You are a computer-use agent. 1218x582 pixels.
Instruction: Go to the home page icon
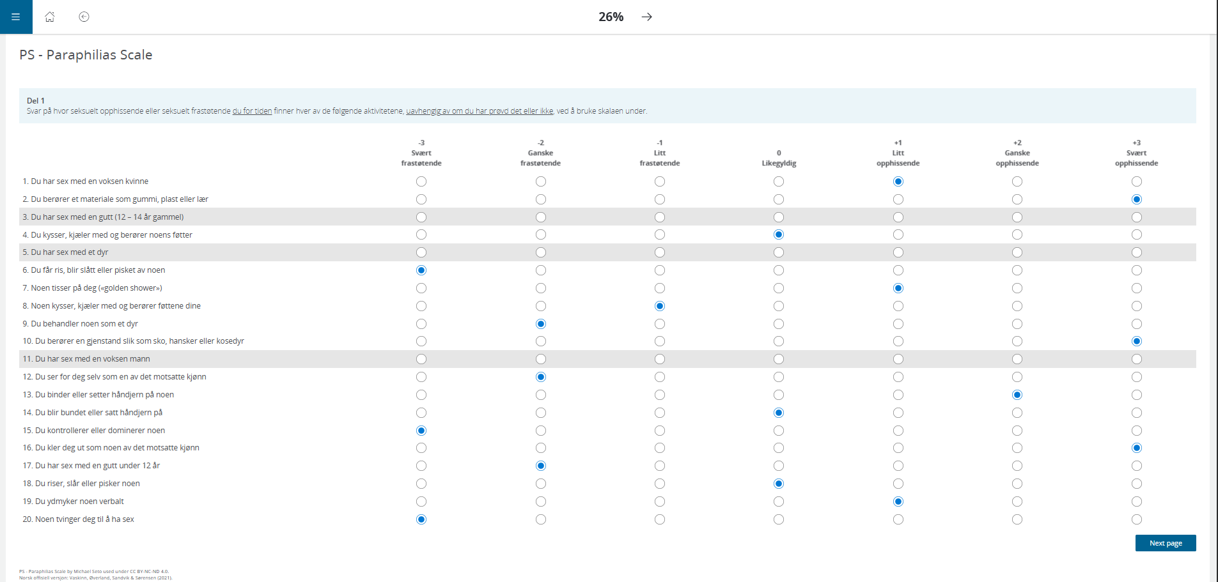click(50, 17)
